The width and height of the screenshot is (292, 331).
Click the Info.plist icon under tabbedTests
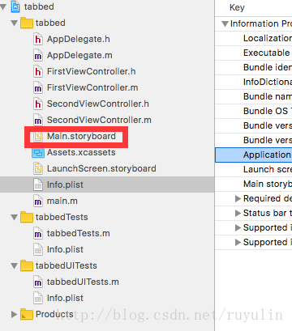click(x=38, y=249)
